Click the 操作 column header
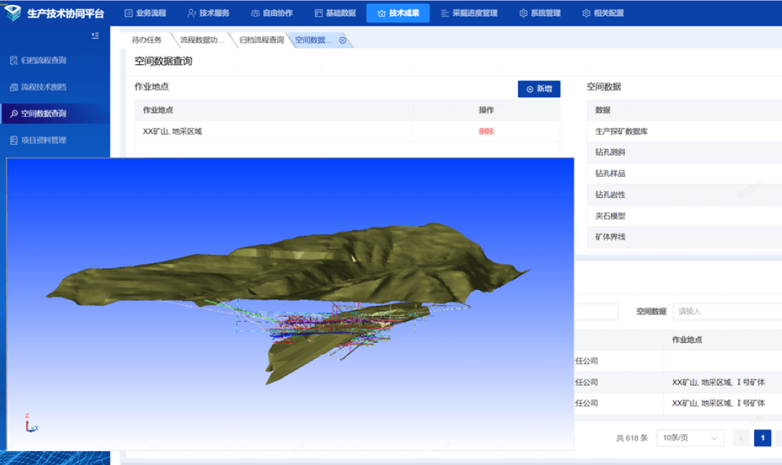The width and height of the screenshot is (782, 465). pos(486,110)
